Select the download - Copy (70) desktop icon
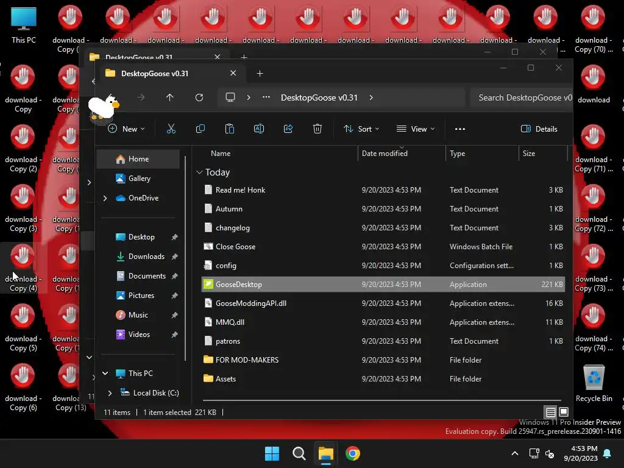 [593, 29]
